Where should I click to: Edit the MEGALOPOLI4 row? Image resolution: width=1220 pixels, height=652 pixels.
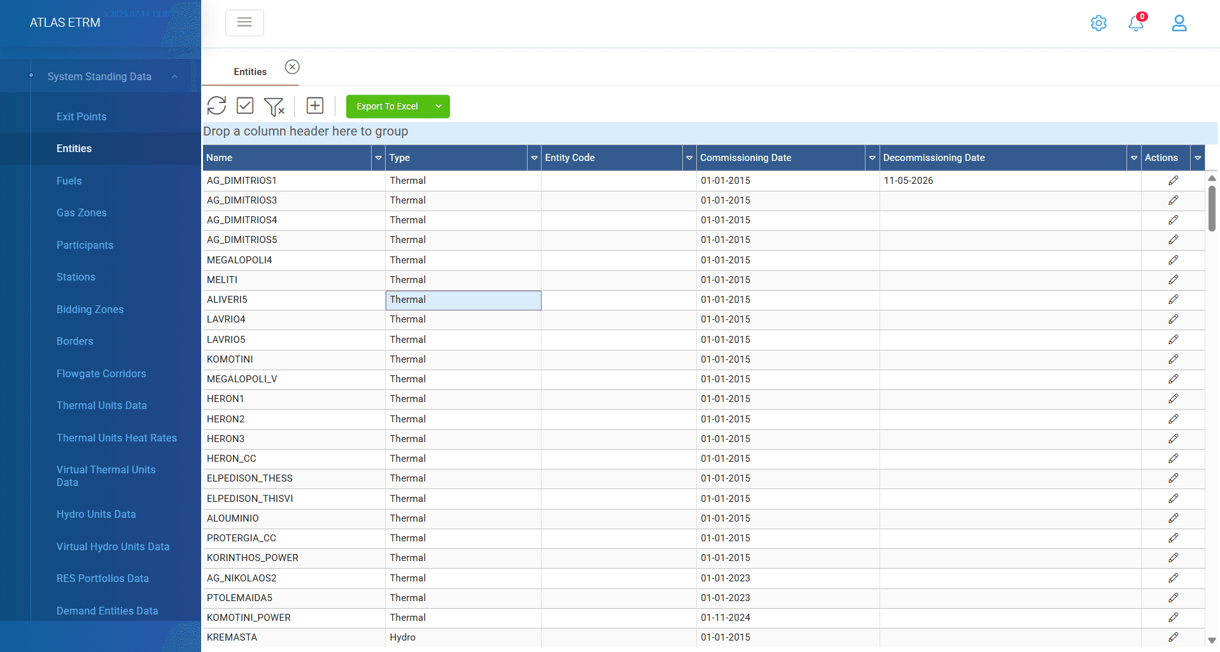(1174, 260)
